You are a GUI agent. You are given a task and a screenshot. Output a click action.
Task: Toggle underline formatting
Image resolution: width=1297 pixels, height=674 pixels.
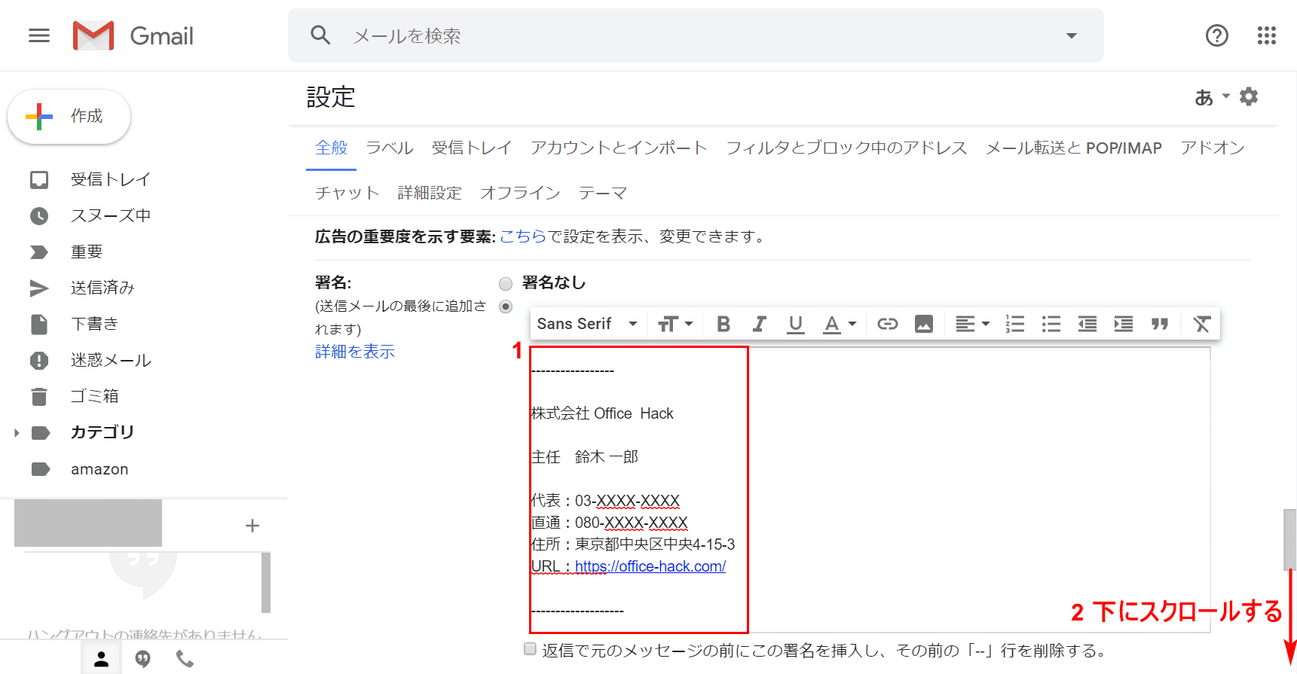tap(795, 324)
